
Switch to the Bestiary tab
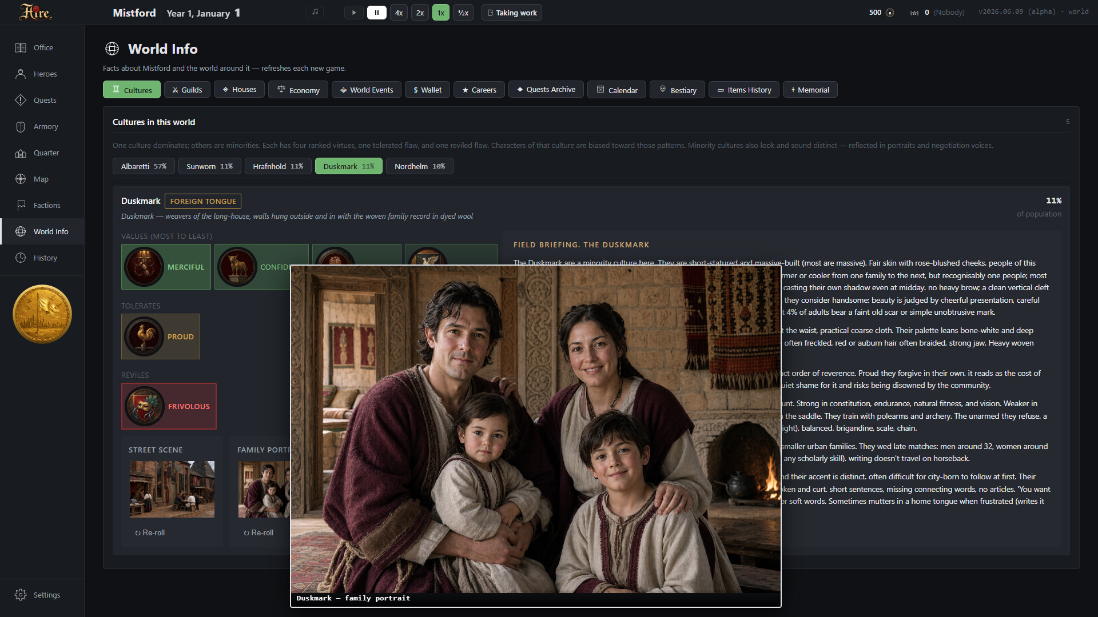(x=677, y=90)
